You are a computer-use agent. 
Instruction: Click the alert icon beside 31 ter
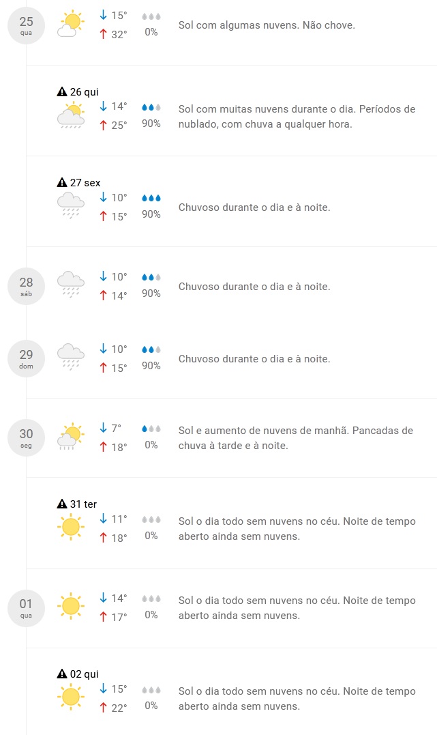click(62, 504)
